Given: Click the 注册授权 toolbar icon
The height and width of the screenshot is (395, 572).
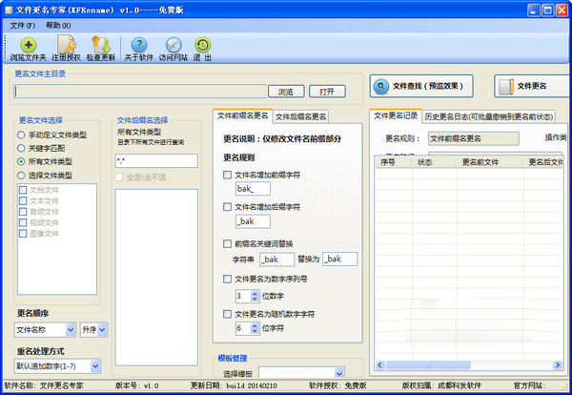Looking at the screenshot, I should click(65, 45).
